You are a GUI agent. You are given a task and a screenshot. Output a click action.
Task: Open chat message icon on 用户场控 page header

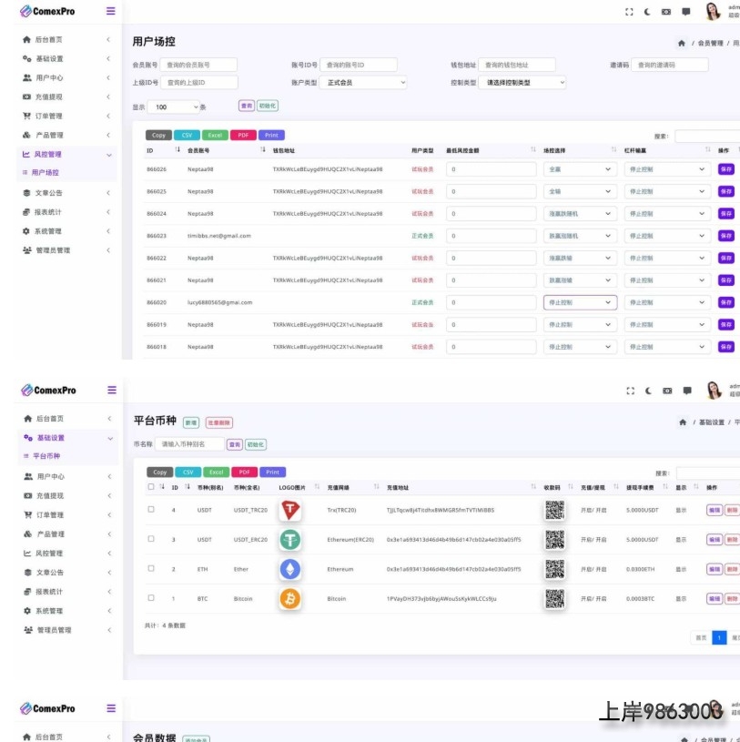(x=686, y=12)
